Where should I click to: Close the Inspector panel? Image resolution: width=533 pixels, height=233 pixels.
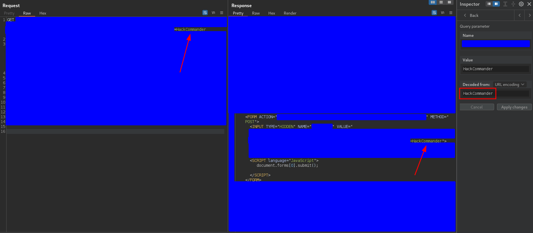coord(529,4)
